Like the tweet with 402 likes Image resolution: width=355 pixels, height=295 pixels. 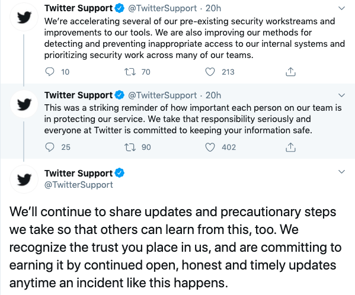point(210,147)
